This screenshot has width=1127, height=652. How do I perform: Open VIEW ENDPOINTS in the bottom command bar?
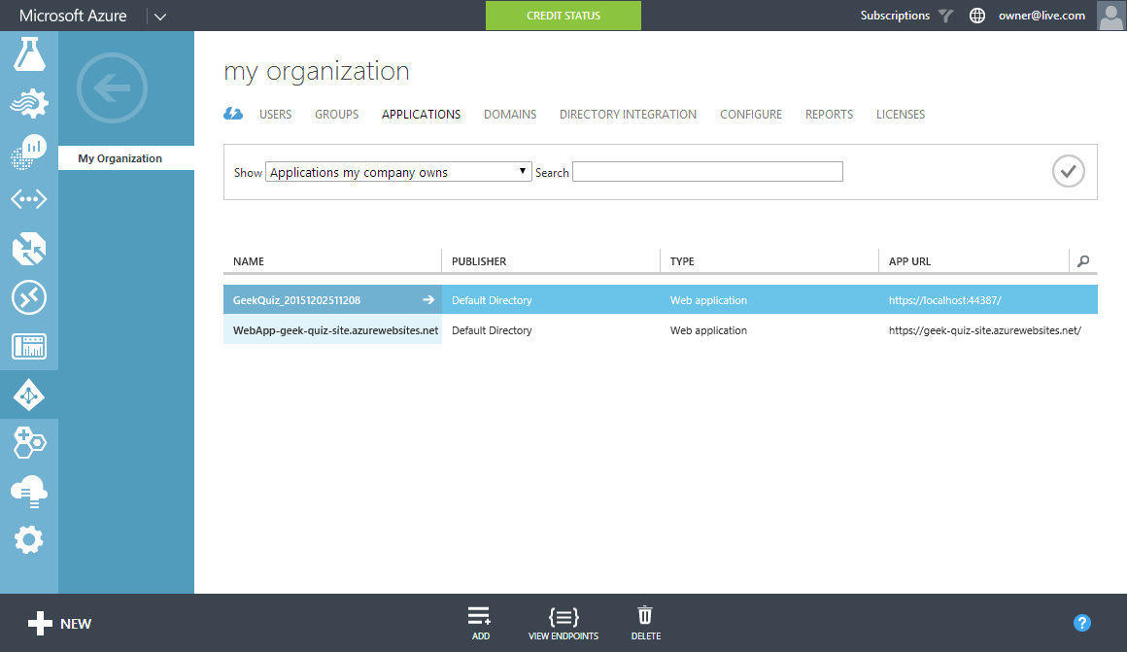(x=563, y=620)
